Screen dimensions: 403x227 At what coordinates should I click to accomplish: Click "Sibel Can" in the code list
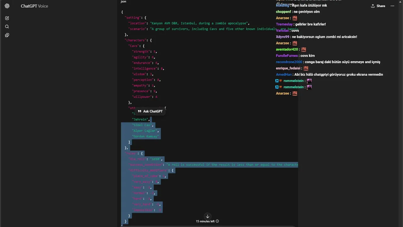click(142, 125)
